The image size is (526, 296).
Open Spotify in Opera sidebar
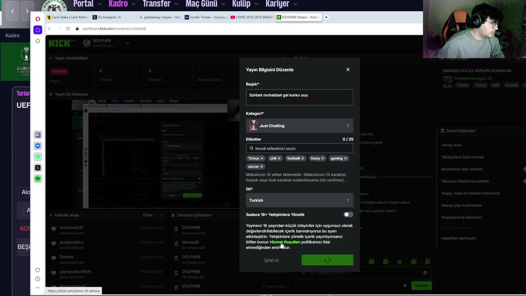[x=38, y=179]
